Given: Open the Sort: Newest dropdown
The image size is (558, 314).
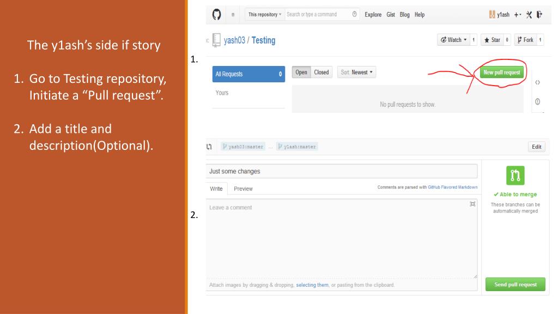Looking at the screenshot, I should (356, 73).
